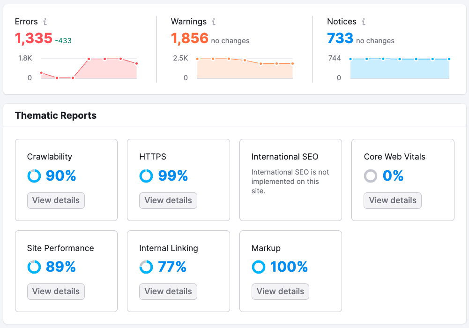Click the Errors trend chart
Image resolution: width=469 pixels, height=328 pixels.
pyautogui.click(x=89, y=68)
